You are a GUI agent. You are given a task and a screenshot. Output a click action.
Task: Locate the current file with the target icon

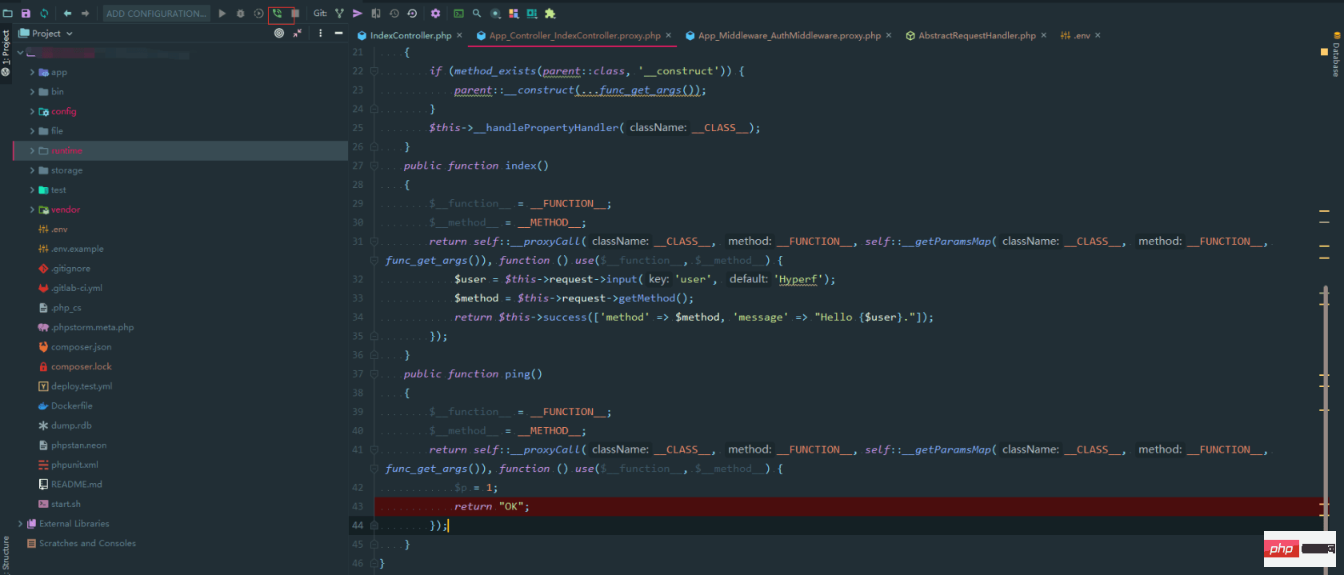click(279, 34)
